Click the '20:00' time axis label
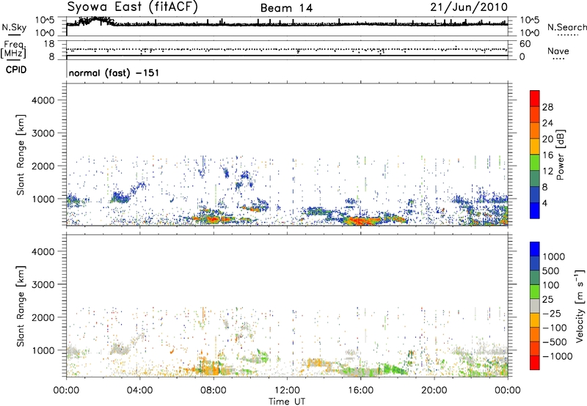The image size is (587, 406). coord(434,391)
